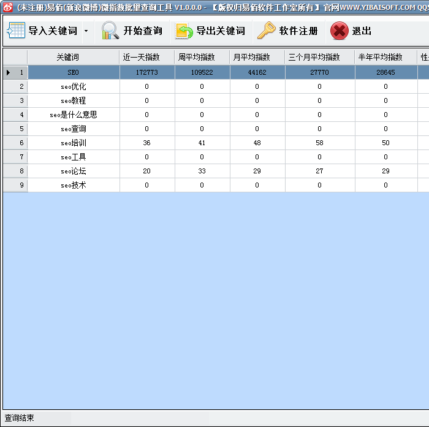Select the seo培训 keyword cell
Screen dimensions: 429x427
tap(74, 143)
